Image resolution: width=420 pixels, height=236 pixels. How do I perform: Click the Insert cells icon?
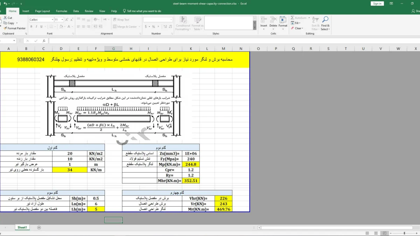point(264,20)
